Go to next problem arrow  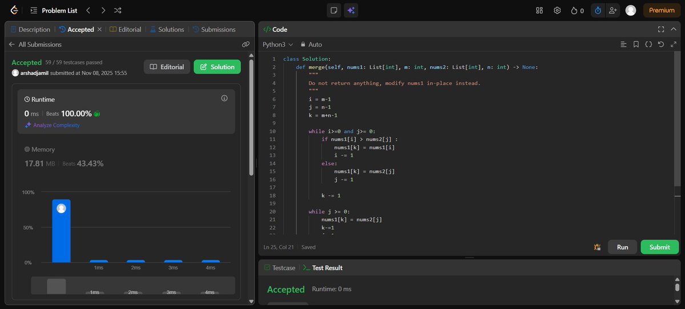(103, 10)
